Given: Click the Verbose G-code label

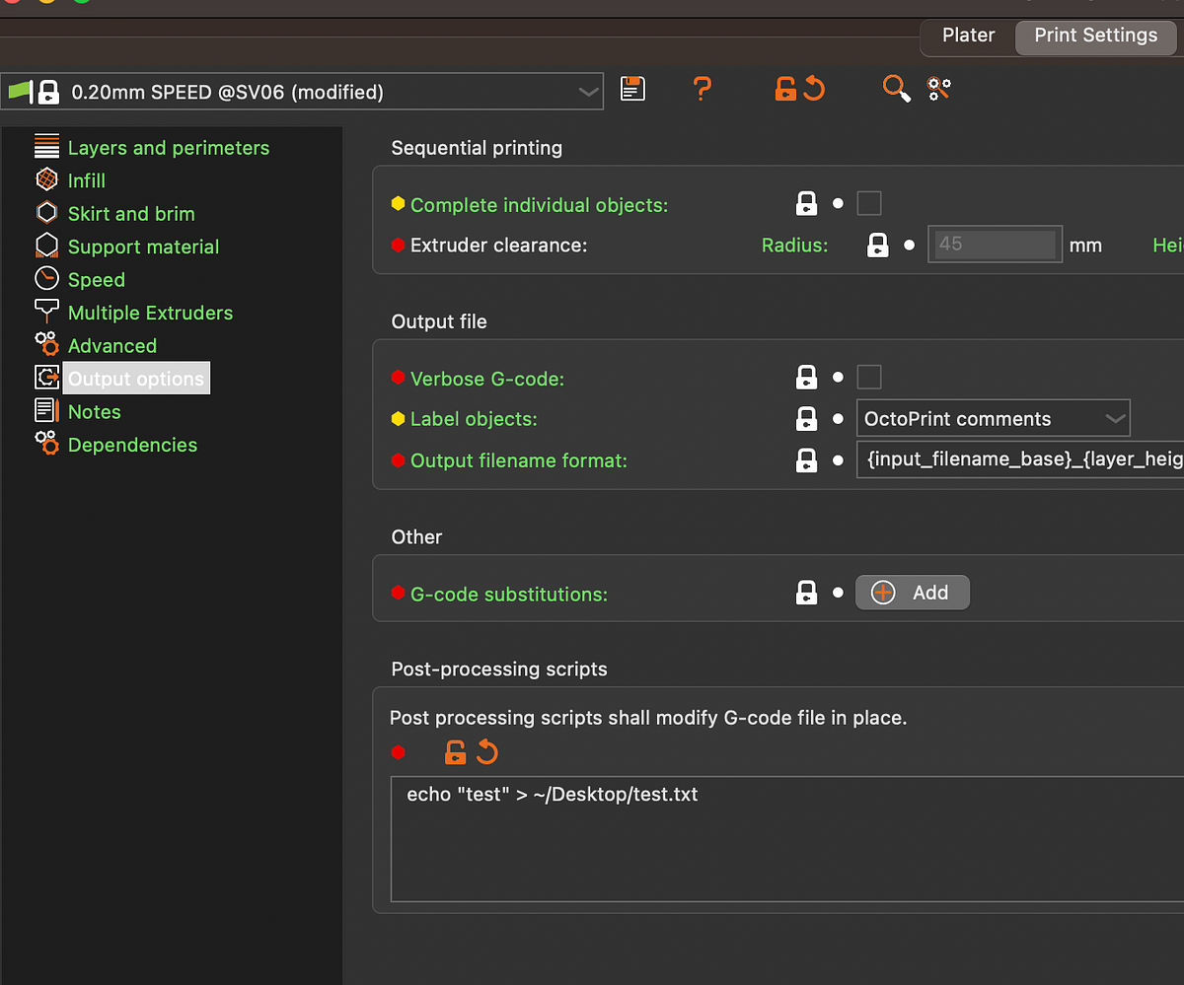Looking at the screenshot, I should [487, 379].
